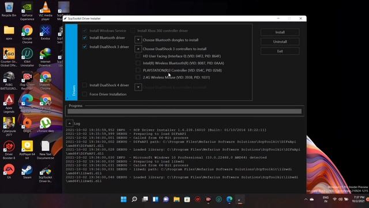Uncheck Install DualShock 3 driver
This screenshot has height=208, width=369.
(85, 47)
